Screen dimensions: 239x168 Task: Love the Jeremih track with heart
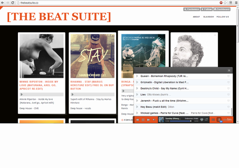(228, 101)
